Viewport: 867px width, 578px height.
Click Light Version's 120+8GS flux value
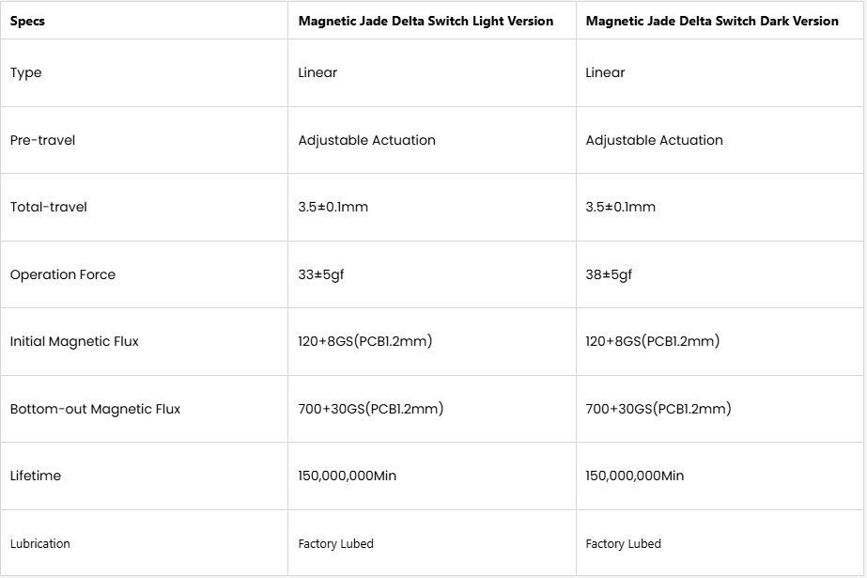click(364, 341)
